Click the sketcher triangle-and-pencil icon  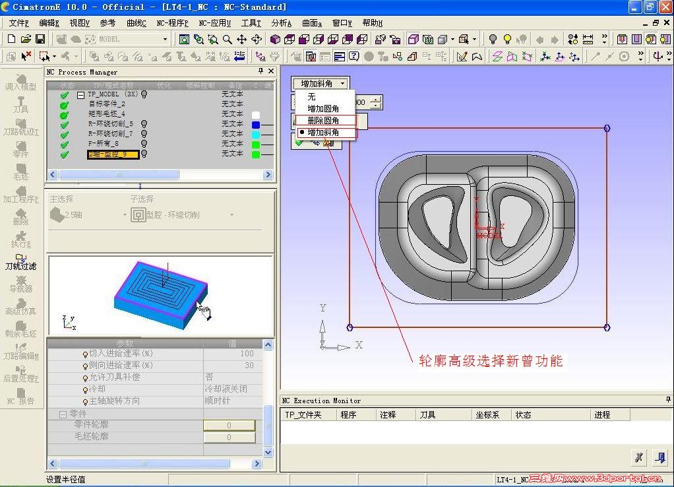coord(462,56)
